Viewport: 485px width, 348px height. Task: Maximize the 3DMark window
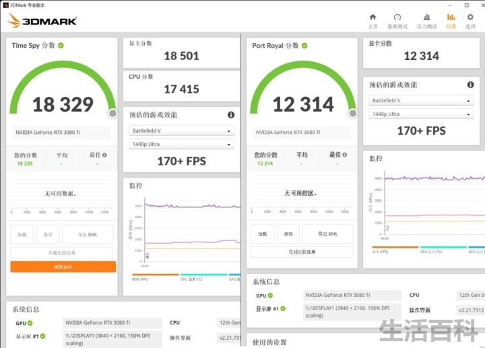467,5
